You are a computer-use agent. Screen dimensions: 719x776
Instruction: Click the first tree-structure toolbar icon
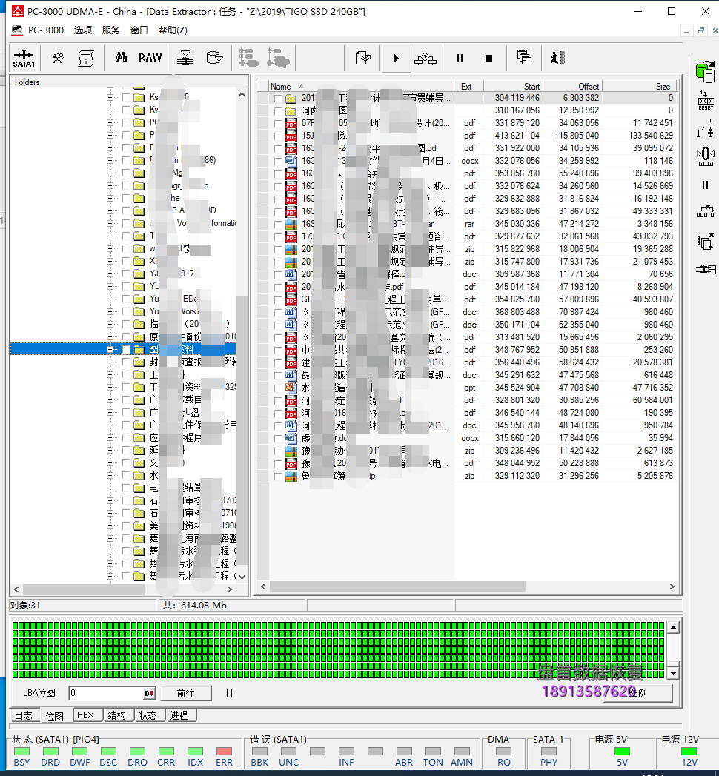tap(248, 58)
